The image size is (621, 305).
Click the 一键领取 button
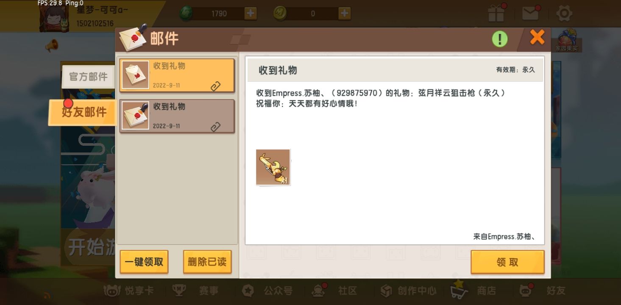(x=144, y=262)
